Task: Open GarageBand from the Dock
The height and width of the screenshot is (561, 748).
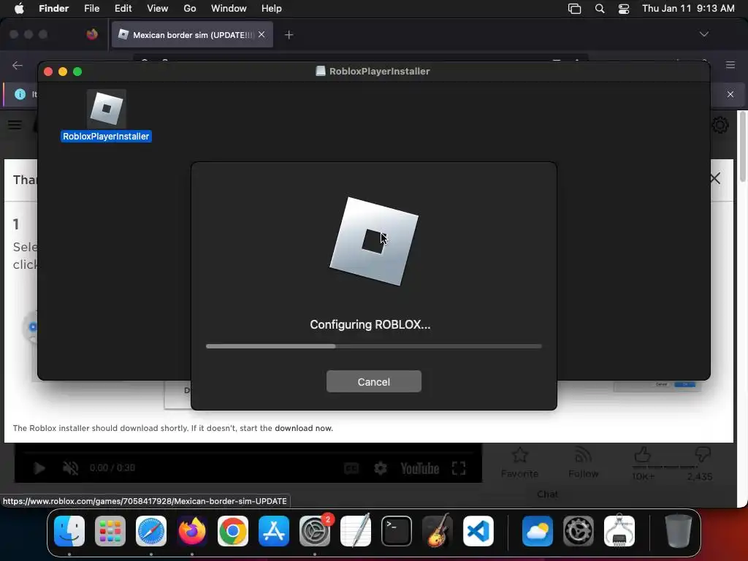Action: [438, 531]
